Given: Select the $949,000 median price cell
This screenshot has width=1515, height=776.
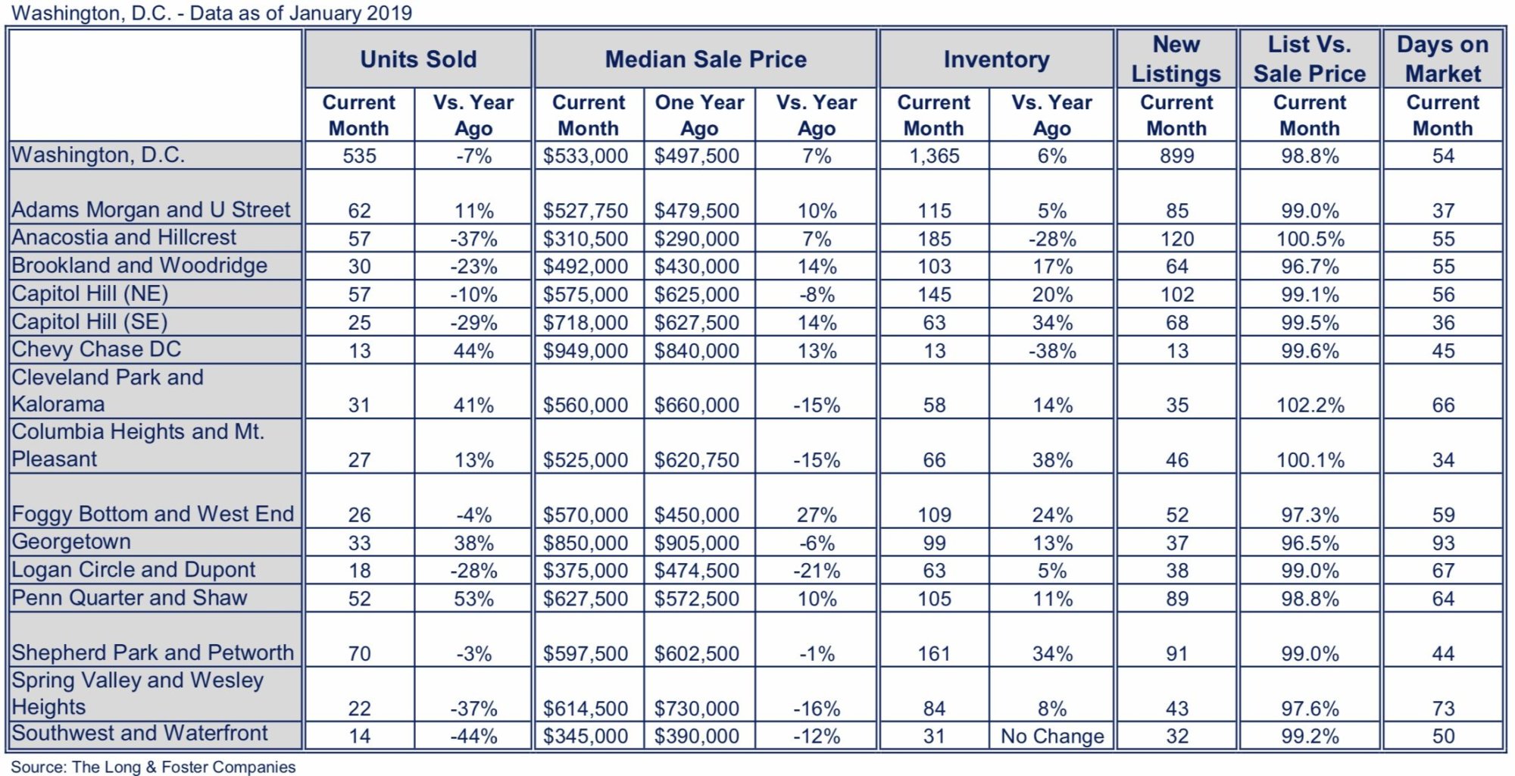Looking at the screenshot, I should click(586, 351).
